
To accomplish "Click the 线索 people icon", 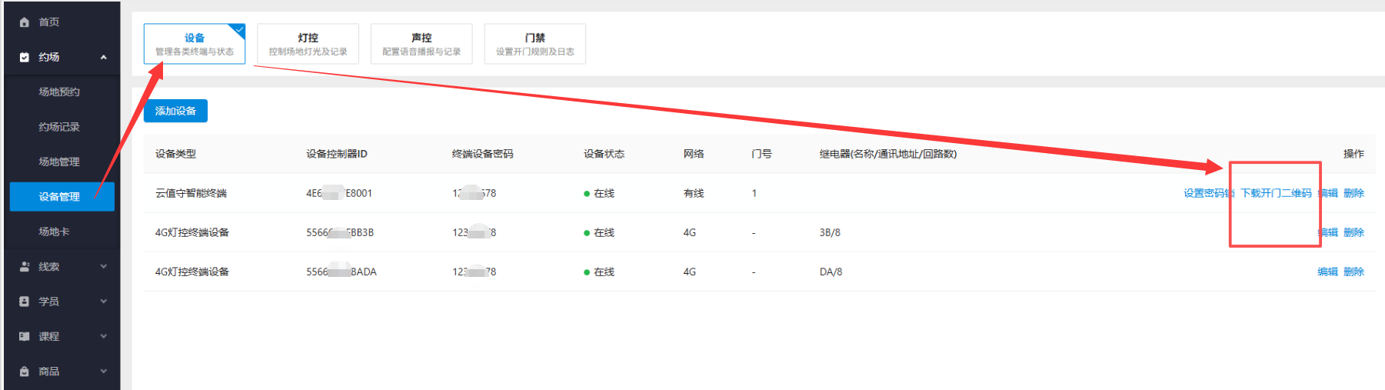I will point(24,267).
